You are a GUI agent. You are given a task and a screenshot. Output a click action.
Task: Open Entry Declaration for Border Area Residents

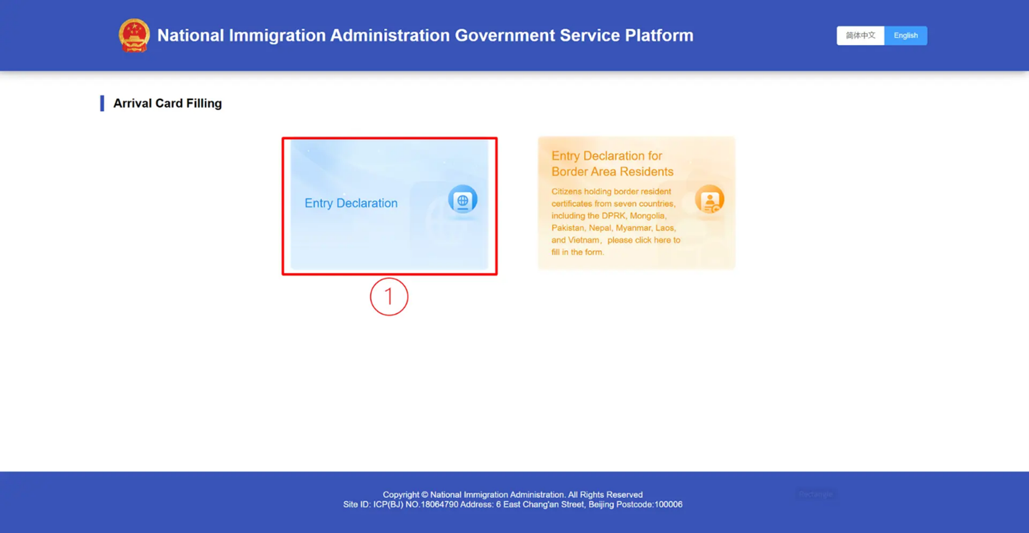[x=636, y=203]
